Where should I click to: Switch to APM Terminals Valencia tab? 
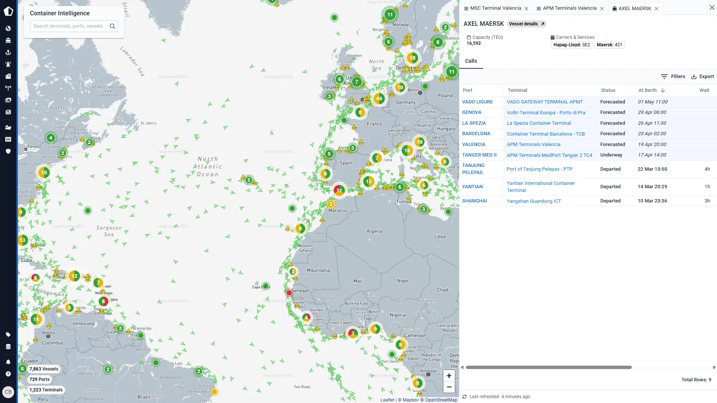pos(569,8)
